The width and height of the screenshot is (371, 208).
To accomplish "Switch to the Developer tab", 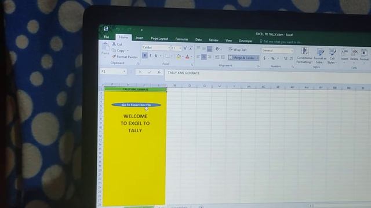I will click(246, 41).
